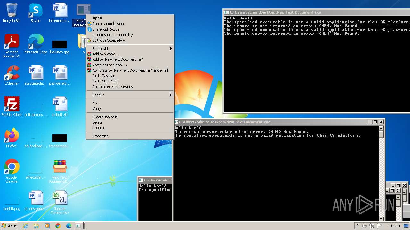Click the network icon in system tray
Viewport: 410px width, 230px height.
[372, 226]
